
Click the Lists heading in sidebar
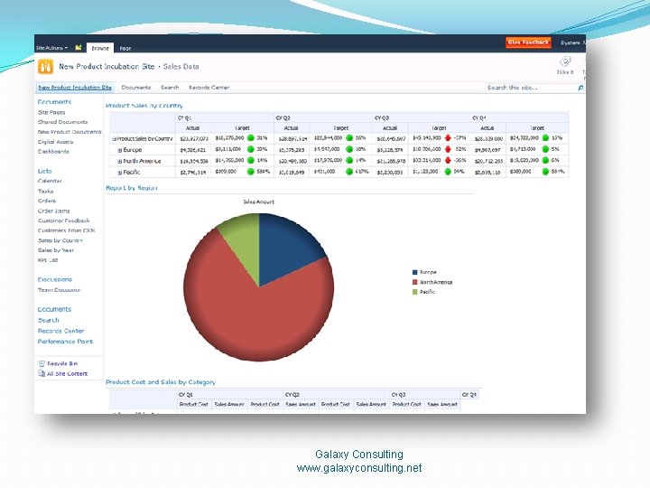[45, 171]
